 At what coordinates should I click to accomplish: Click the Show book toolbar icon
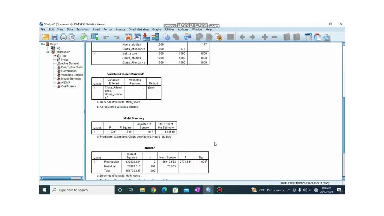(x=287, y=37)
